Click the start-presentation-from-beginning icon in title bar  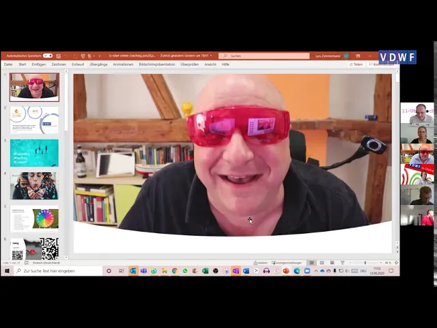(x=83, y=56)
